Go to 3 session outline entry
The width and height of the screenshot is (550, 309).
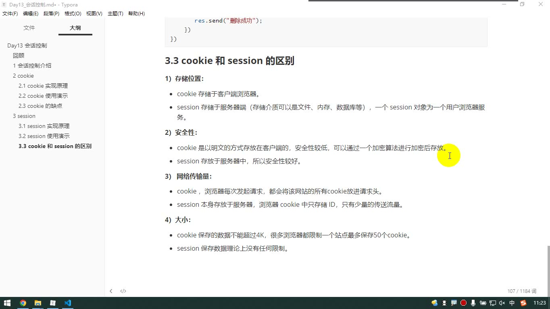[x=24, y=116]
